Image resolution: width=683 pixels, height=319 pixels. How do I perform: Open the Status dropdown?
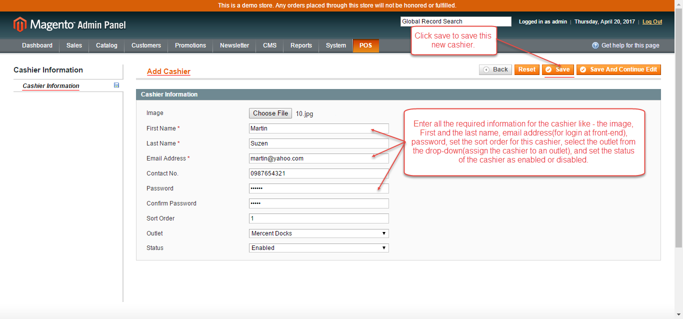coord(318,248)
